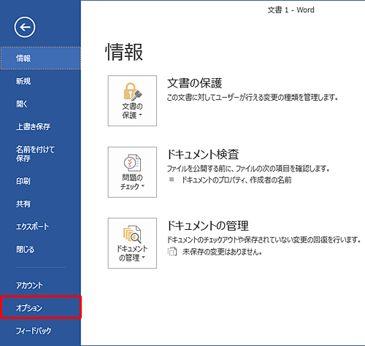The image size is (365, 346).
Task: Choose 上書き保存 in the sidebar
Action: 40,126
